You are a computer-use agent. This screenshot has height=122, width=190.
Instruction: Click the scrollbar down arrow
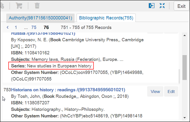tap(184, 117)
